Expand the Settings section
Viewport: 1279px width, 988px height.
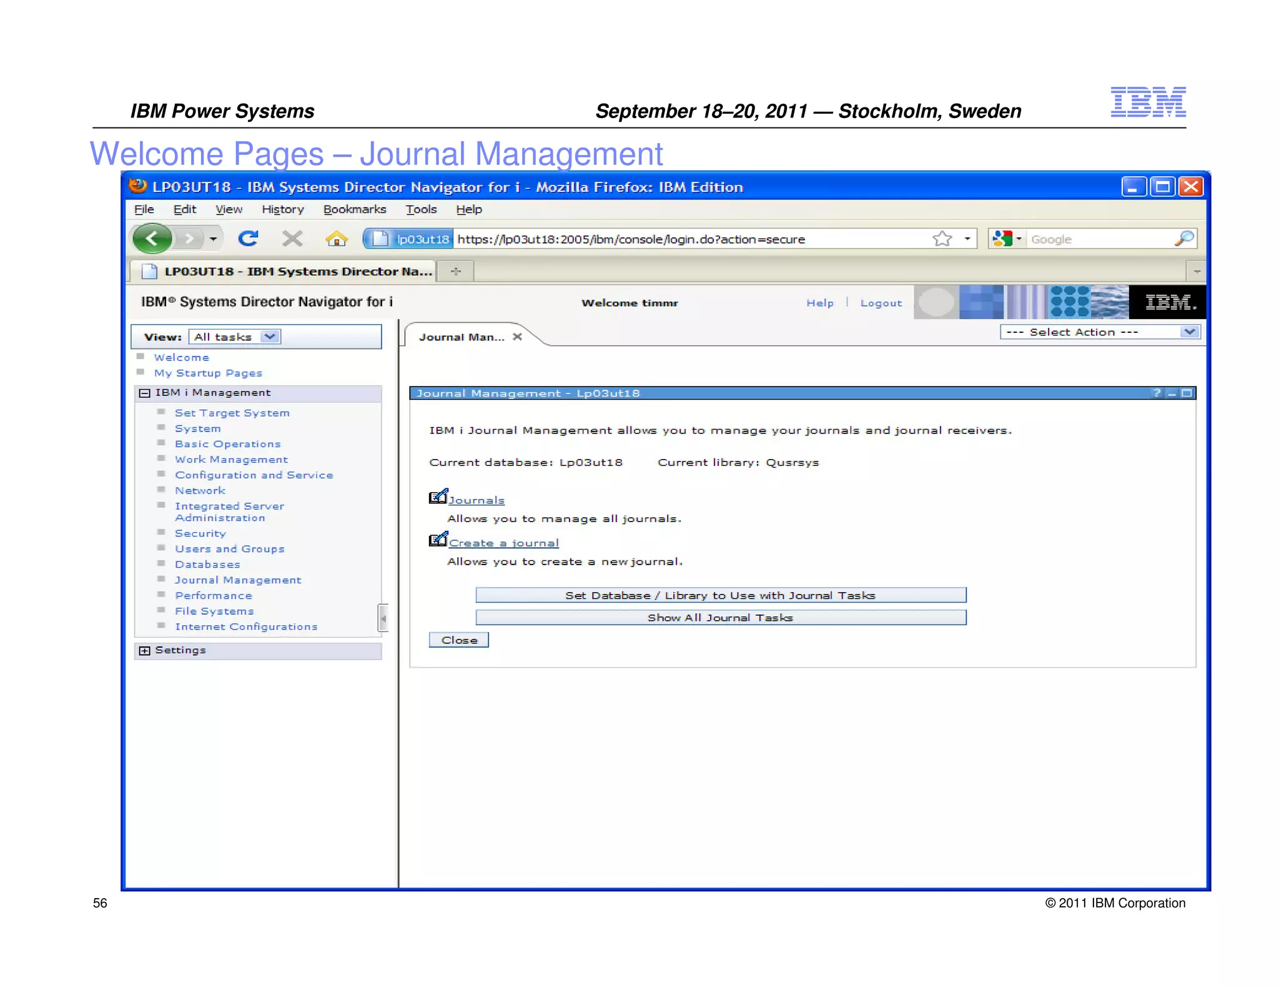pyautogui.click(x=145, y=650)
